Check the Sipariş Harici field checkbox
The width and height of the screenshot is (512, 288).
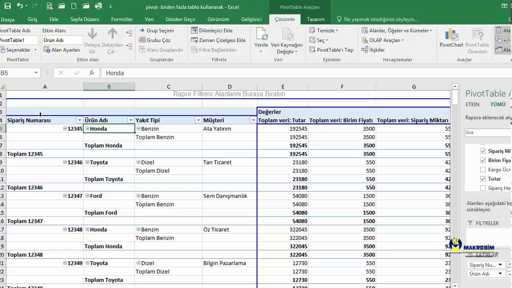pyautogui.click(x=483, y=188)
